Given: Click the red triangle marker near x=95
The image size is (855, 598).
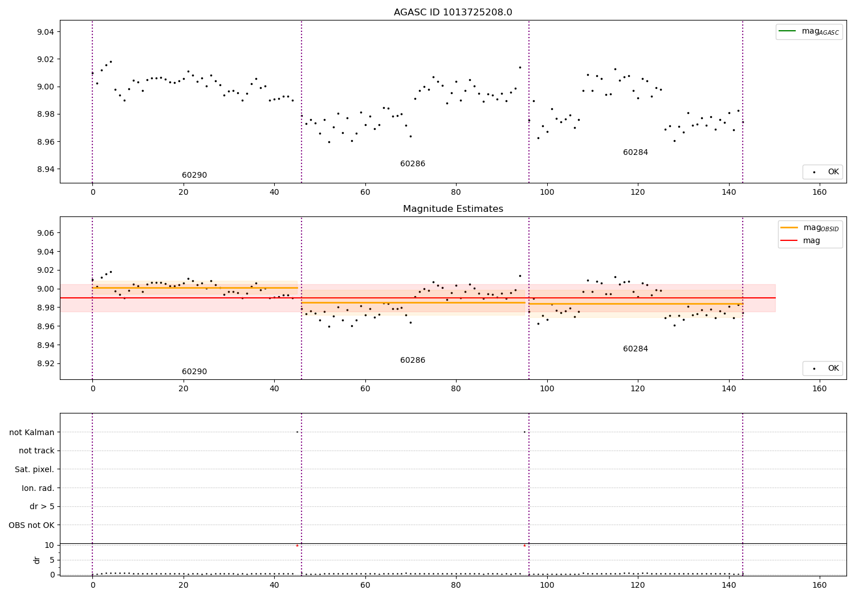Looking at the screenshot, I should [524, 546].
